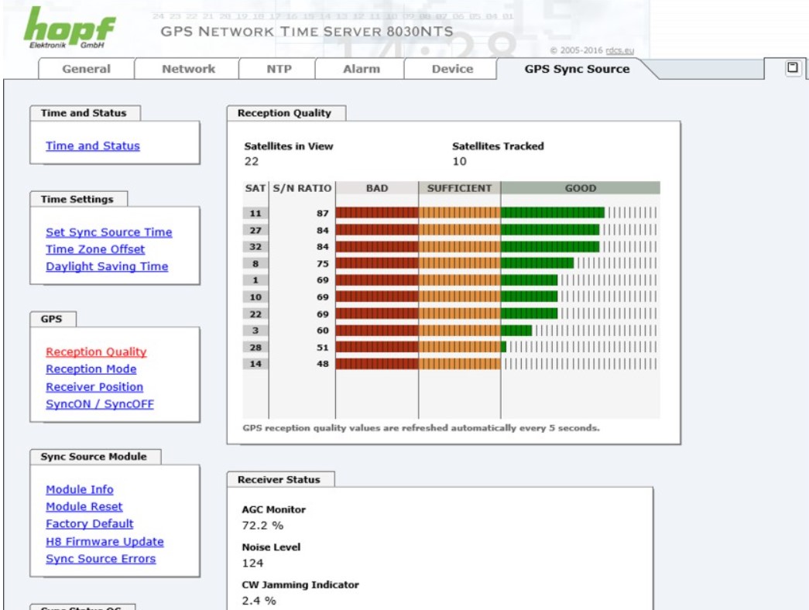
Task: Go to the Device tab
Action: (452, 69)
